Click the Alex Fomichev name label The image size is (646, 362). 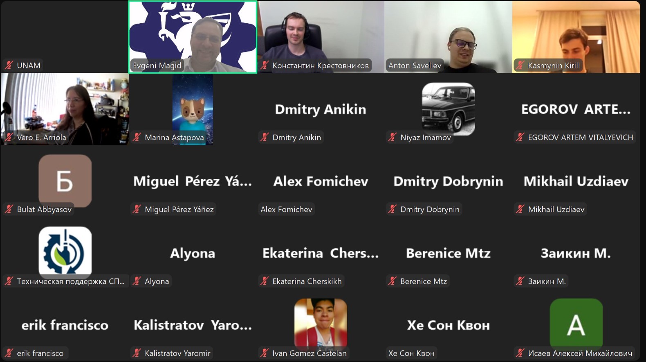click(x=286, y=209)
